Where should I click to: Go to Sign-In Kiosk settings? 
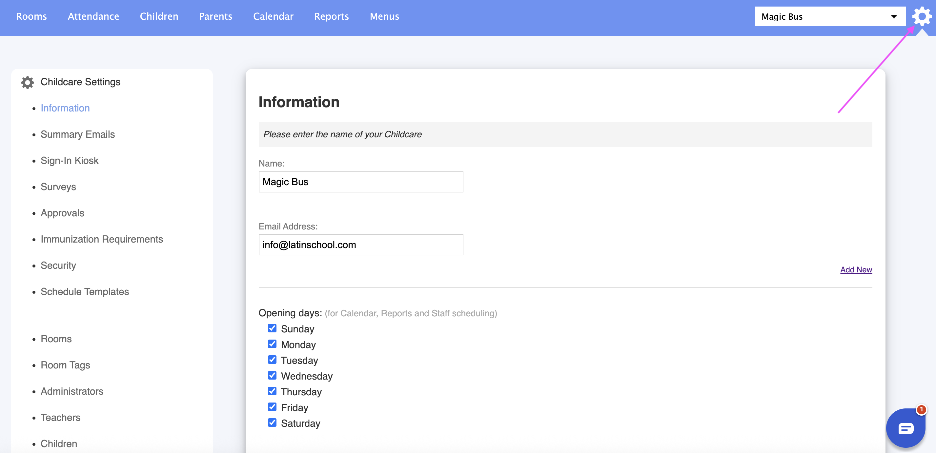70,161
